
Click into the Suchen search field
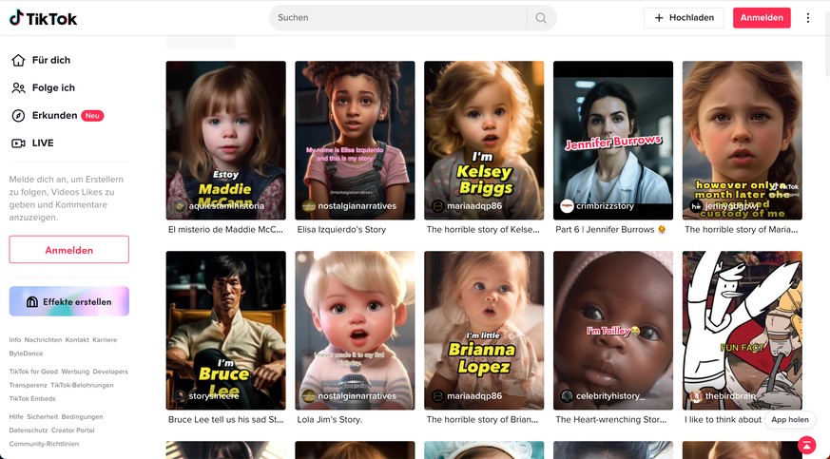click(x=399, y=18)
